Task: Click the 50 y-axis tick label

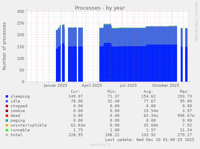Action: [x=22, y=70]
